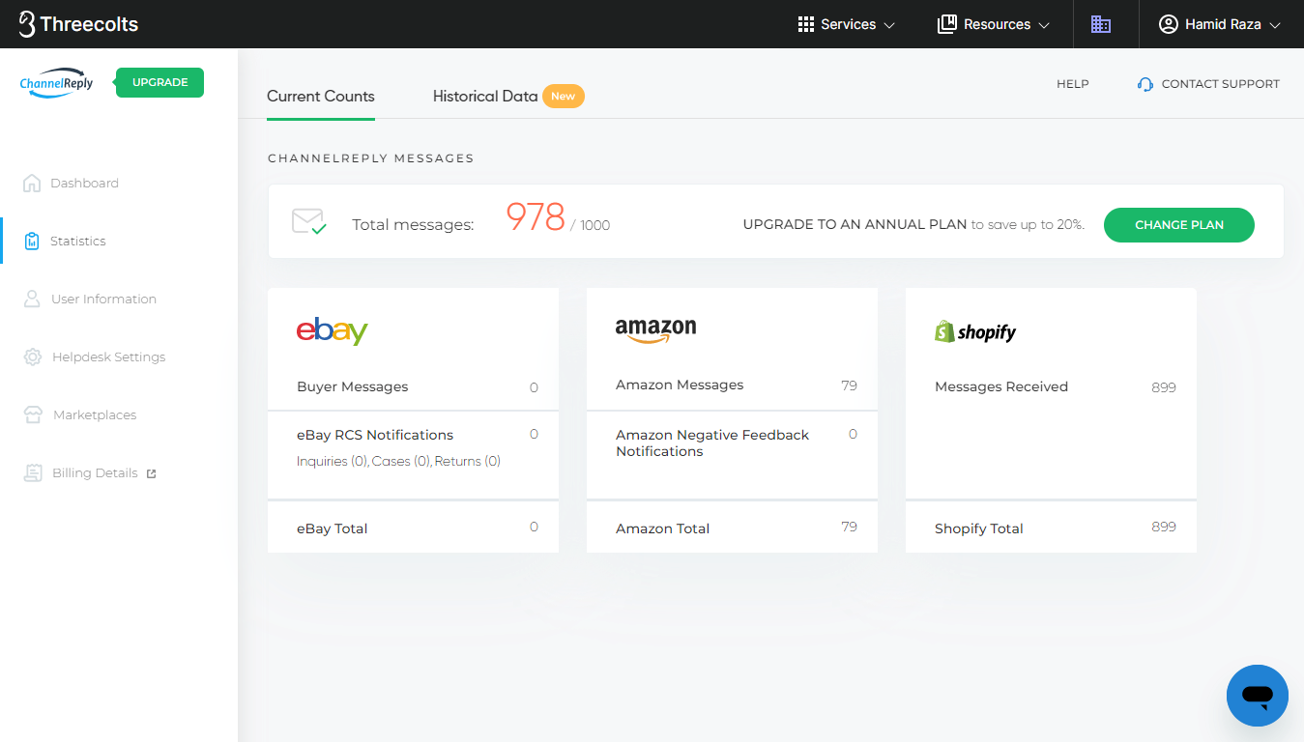Viewport: 1304px width, 742px height.
Task: Click the CHANNELREPLY MESSAGES heading
Action: point(371,157)
